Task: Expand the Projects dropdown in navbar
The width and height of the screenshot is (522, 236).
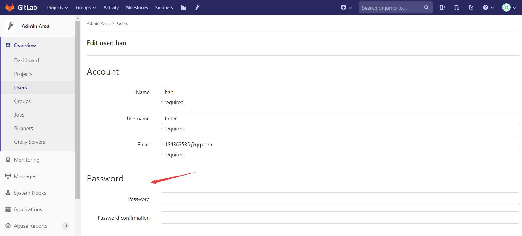Action: point(58,8)
